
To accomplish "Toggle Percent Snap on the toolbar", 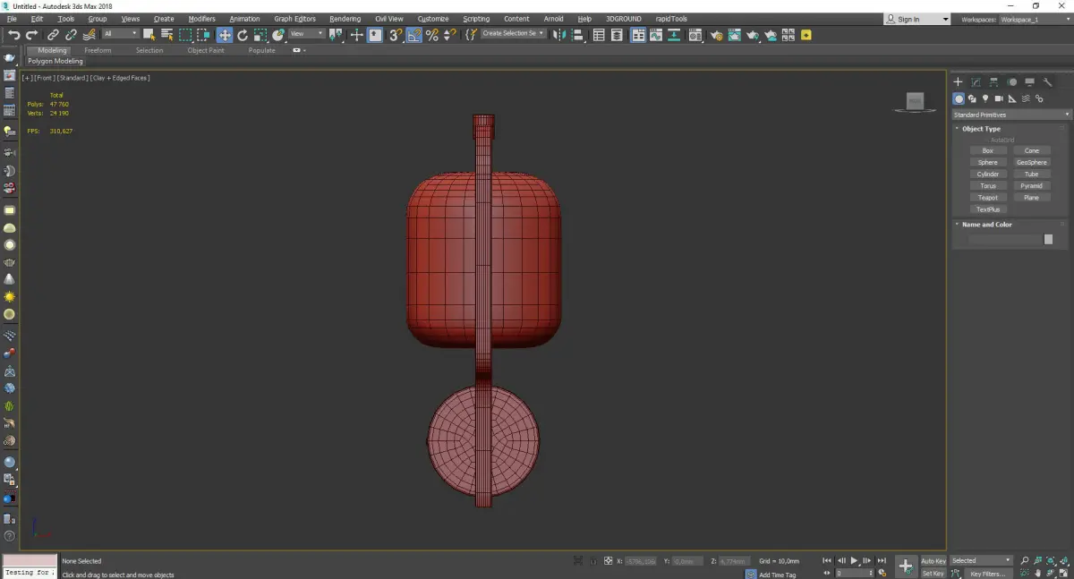I will click(x=432, y=35).
